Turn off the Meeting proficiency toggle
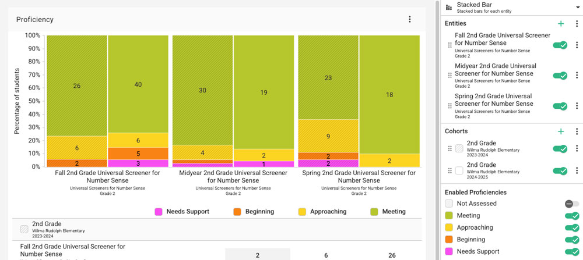The height and width of the screenshot is (260, 583). coord(571,216)
